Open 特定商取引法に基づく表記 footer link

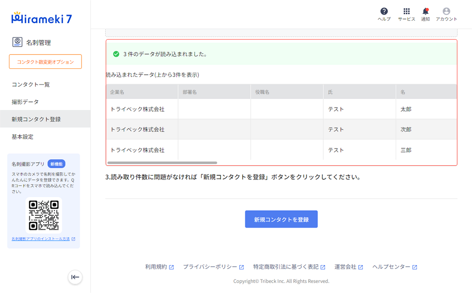(x=286, y=267)
